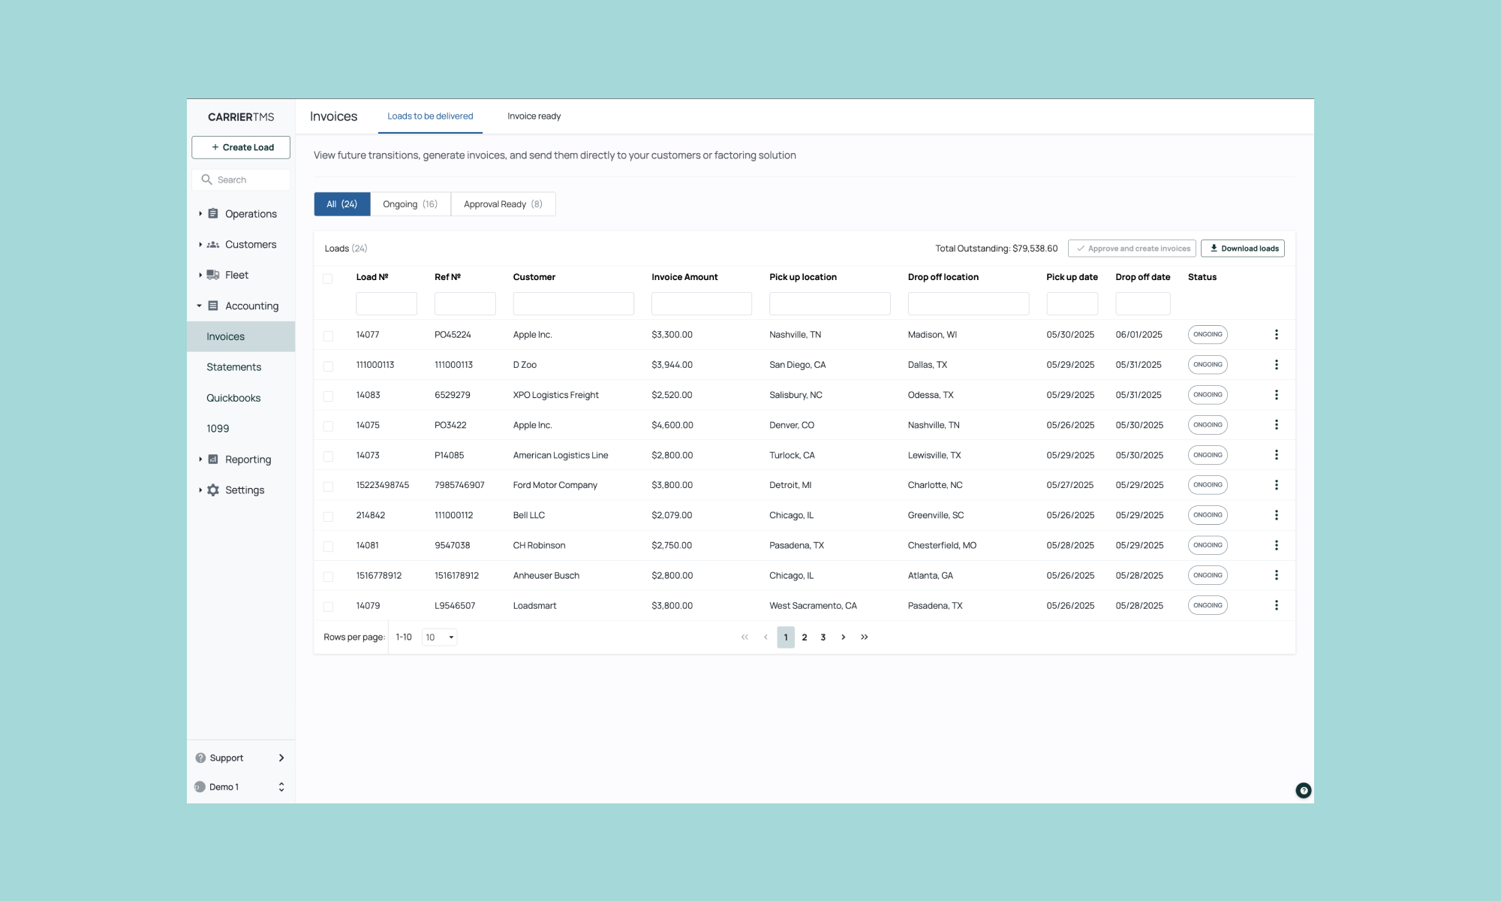Image resolution: width=1501 pixels, height=901 pixels.
Task: Check the select-all loads checkbox
Action: click(328, 279)
